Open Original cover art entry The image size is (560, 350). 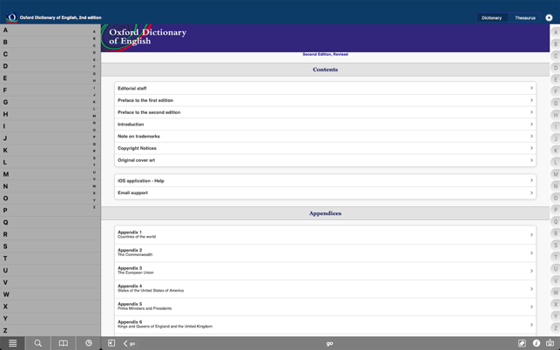[x=325, y=160]
